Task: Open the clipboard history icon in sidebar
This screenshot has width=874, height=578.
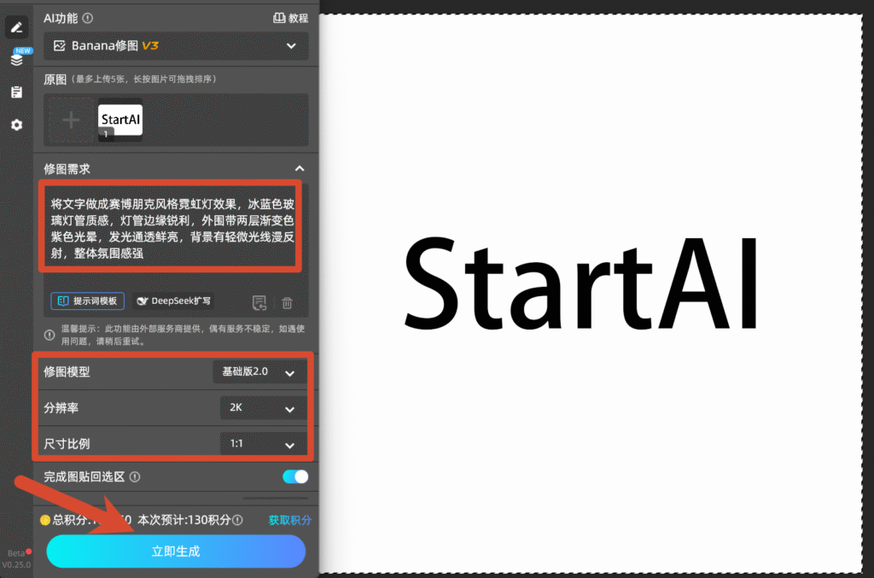Action: (17, 92)
